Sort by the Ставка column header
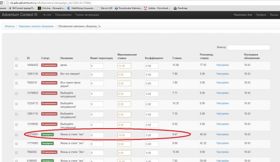Image resolution: width=280 pixels, height=162 pixels. pos(177,58)
